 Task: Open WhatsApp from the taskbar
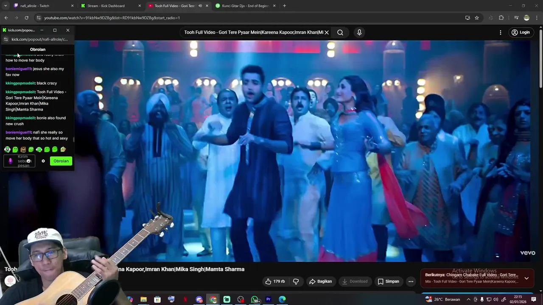pyautogui.click(x=255, y=299)
